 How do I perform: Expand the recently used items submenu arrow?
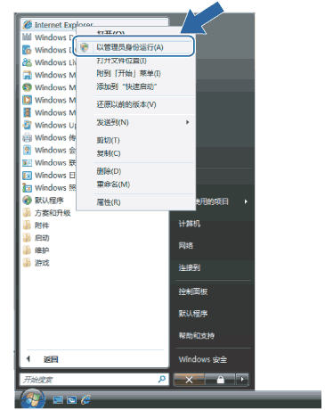(x=246, y=201)
